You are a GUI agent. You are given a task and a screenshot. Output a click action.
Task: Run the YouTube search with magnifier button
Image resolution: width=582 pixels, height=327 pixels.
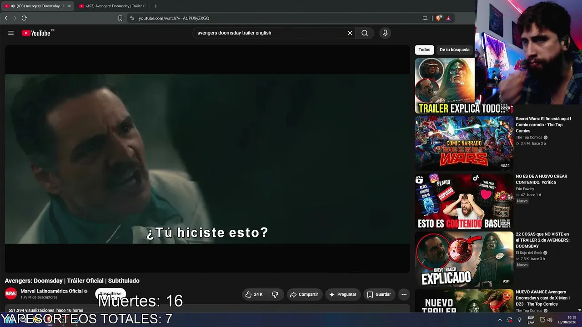(365, 33)
